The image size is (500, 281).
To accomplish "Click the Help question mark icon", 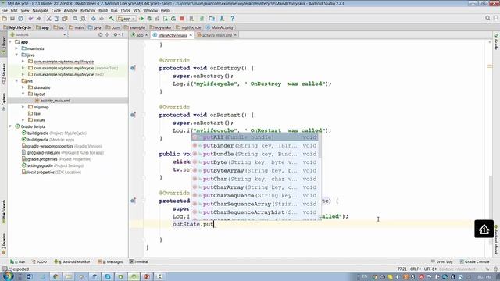I will click(x=232, y=19).
